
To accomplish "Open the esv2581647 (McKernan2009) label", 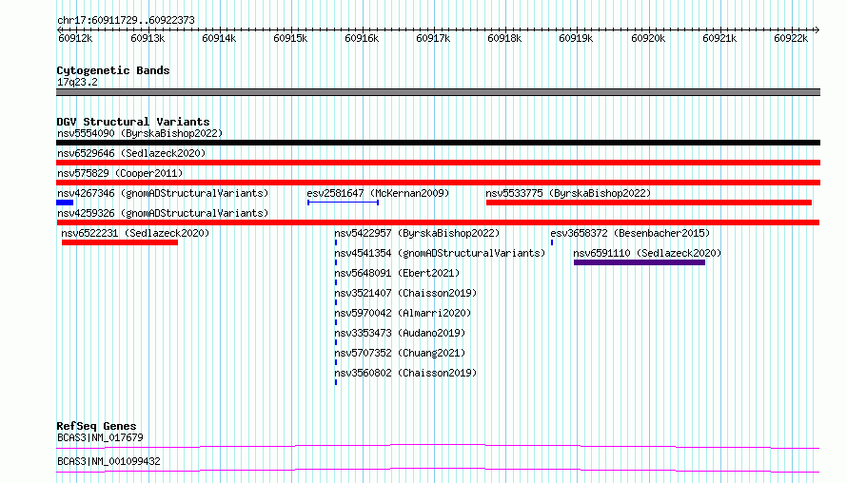I will coord(378,193).
